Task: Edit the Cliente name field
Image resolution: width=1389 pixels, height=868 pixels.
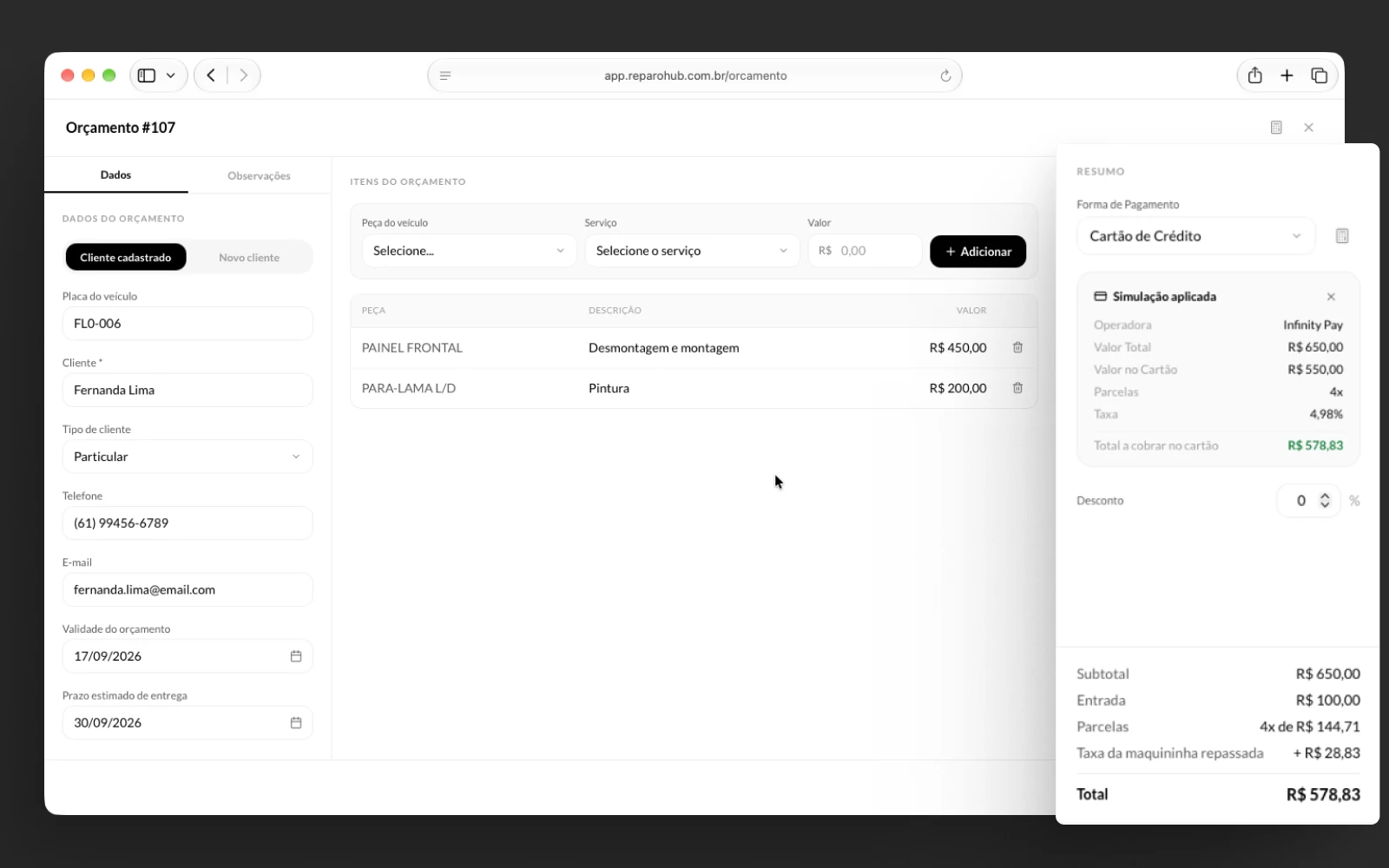Action: (x=188, y=390)
